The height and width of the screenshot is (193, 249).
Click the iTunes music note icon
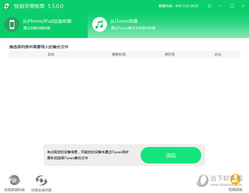(100, 25)
